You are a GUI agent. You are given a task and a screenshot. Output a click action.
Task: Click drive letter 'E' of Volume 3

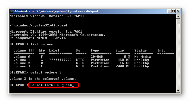[42, 66]
